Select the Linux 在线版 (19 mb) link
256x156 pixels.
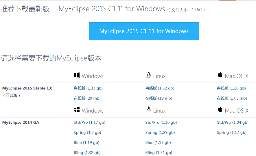point(159,98)
